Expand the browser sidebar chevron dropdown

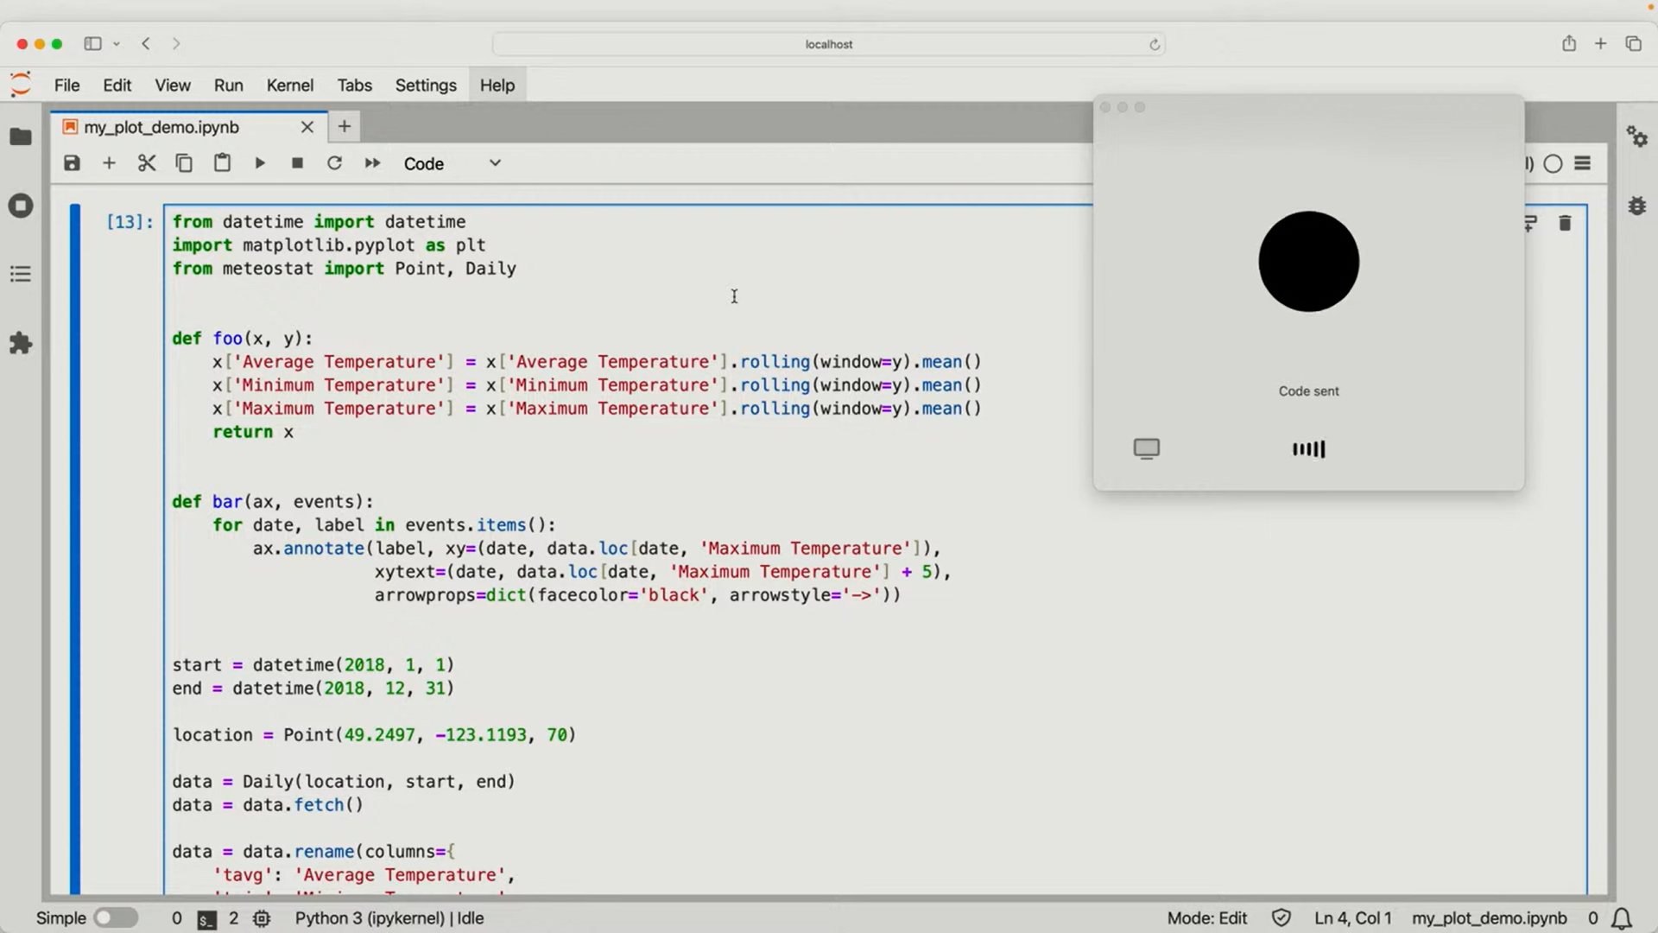tap(117, 44)
